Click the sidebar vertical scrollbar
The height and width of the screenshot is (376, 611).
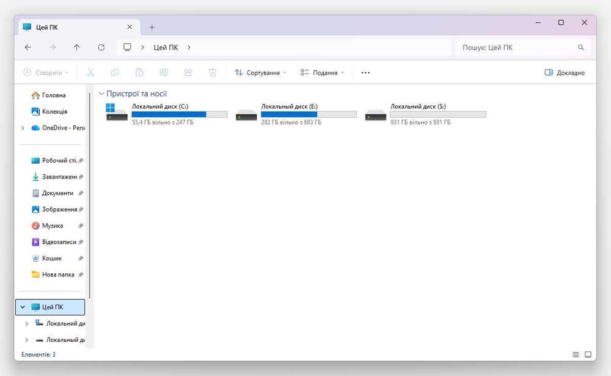pos(90,196)
